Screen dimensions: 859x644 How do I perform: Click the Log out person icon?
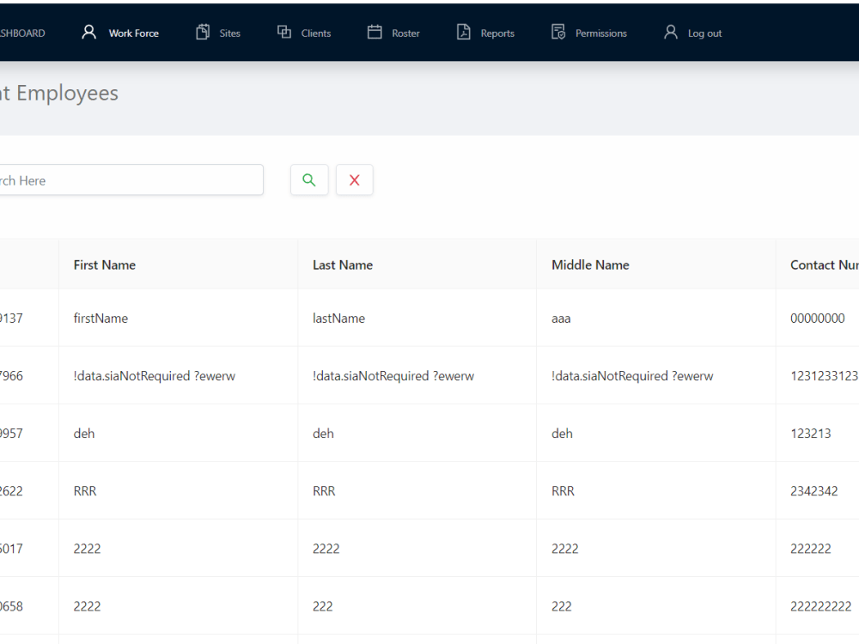671,33
